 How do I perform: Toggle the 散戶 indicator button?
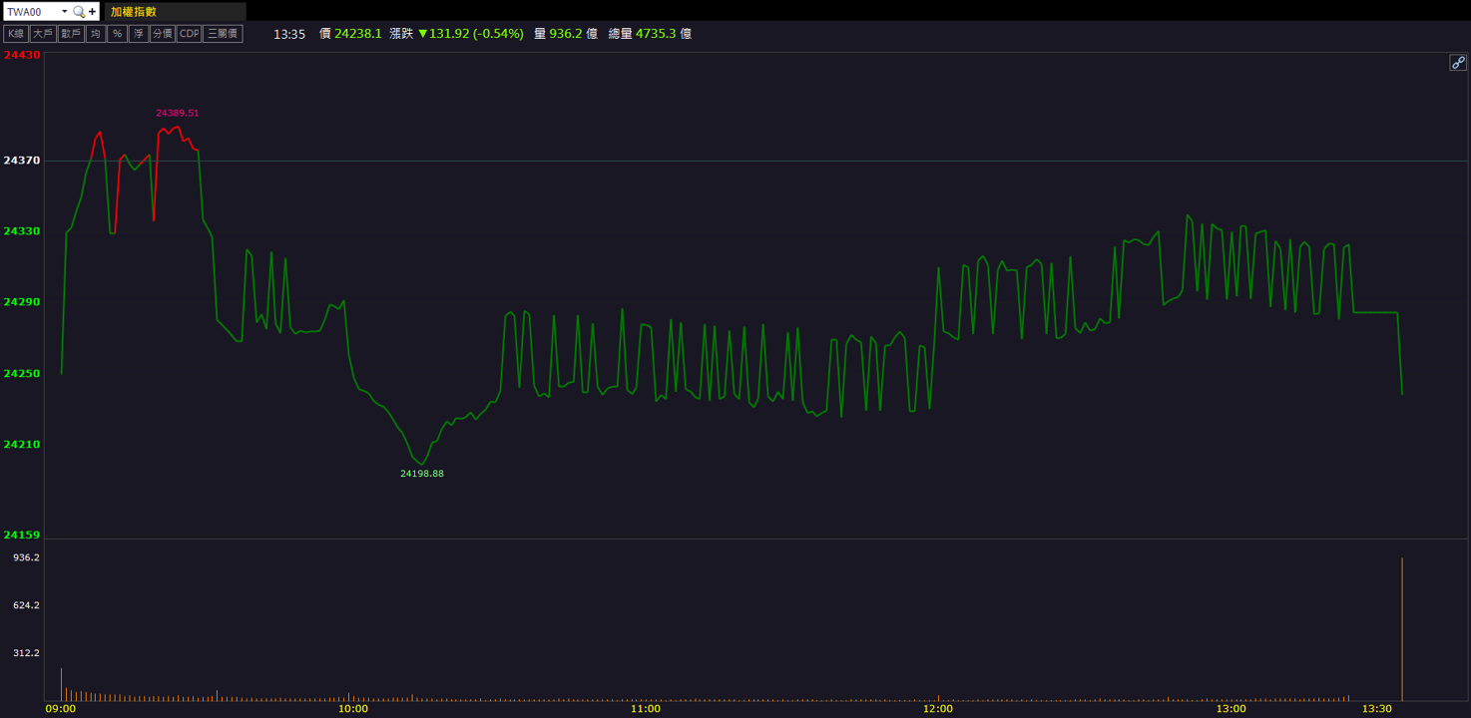tap(71, 34)
